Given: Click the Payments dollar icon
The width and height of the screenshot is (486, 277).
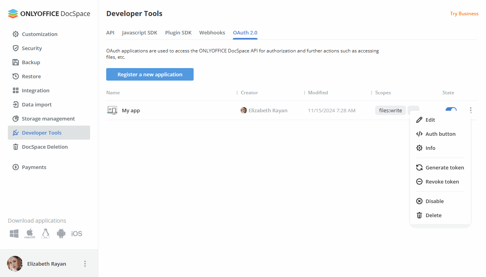Looking at the screenshot, I should click(x=16, y=167).
